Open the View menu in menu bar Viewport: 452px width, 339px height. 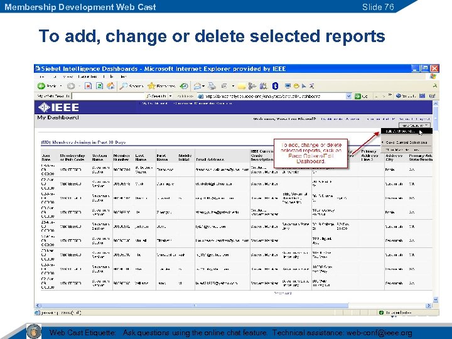68,77
